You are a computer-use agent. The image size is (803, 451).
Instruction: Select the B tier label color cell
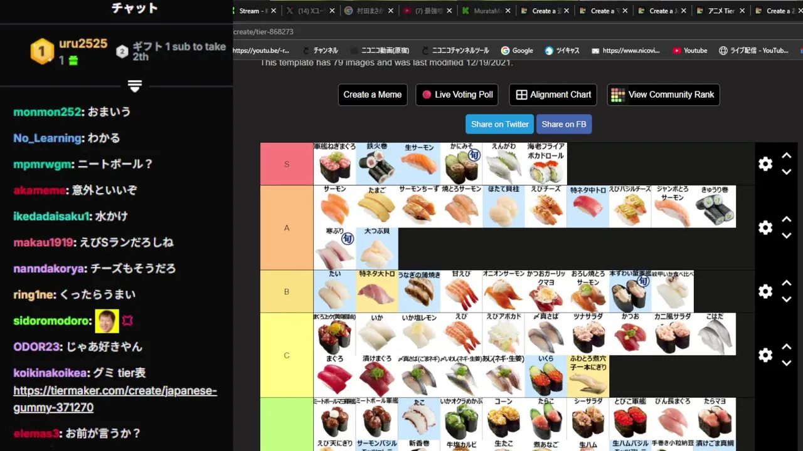click(x=287, y=292)
